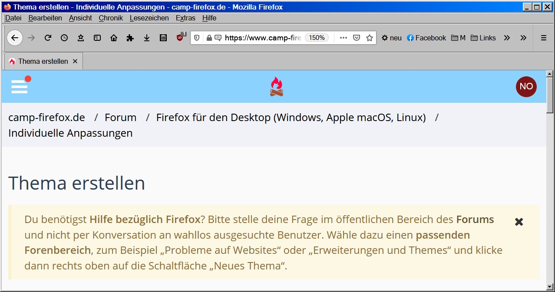Select the 'Thema erstellen' tab
This screenshot has width=555, height=292.
tap(43, 61)
